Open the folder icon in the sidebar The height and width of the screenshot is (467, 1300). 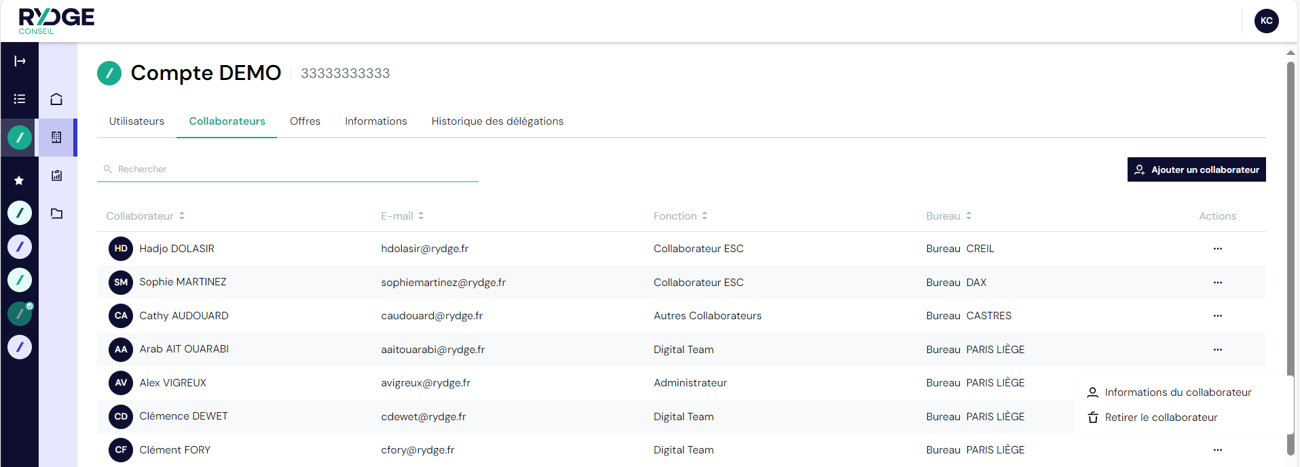point(56,214)
